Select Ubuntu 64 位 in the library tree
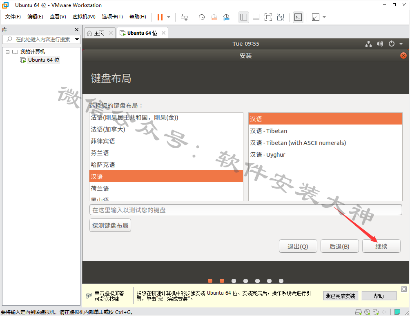The width and height of the screenshot is (410, 316). coord(44,60)
